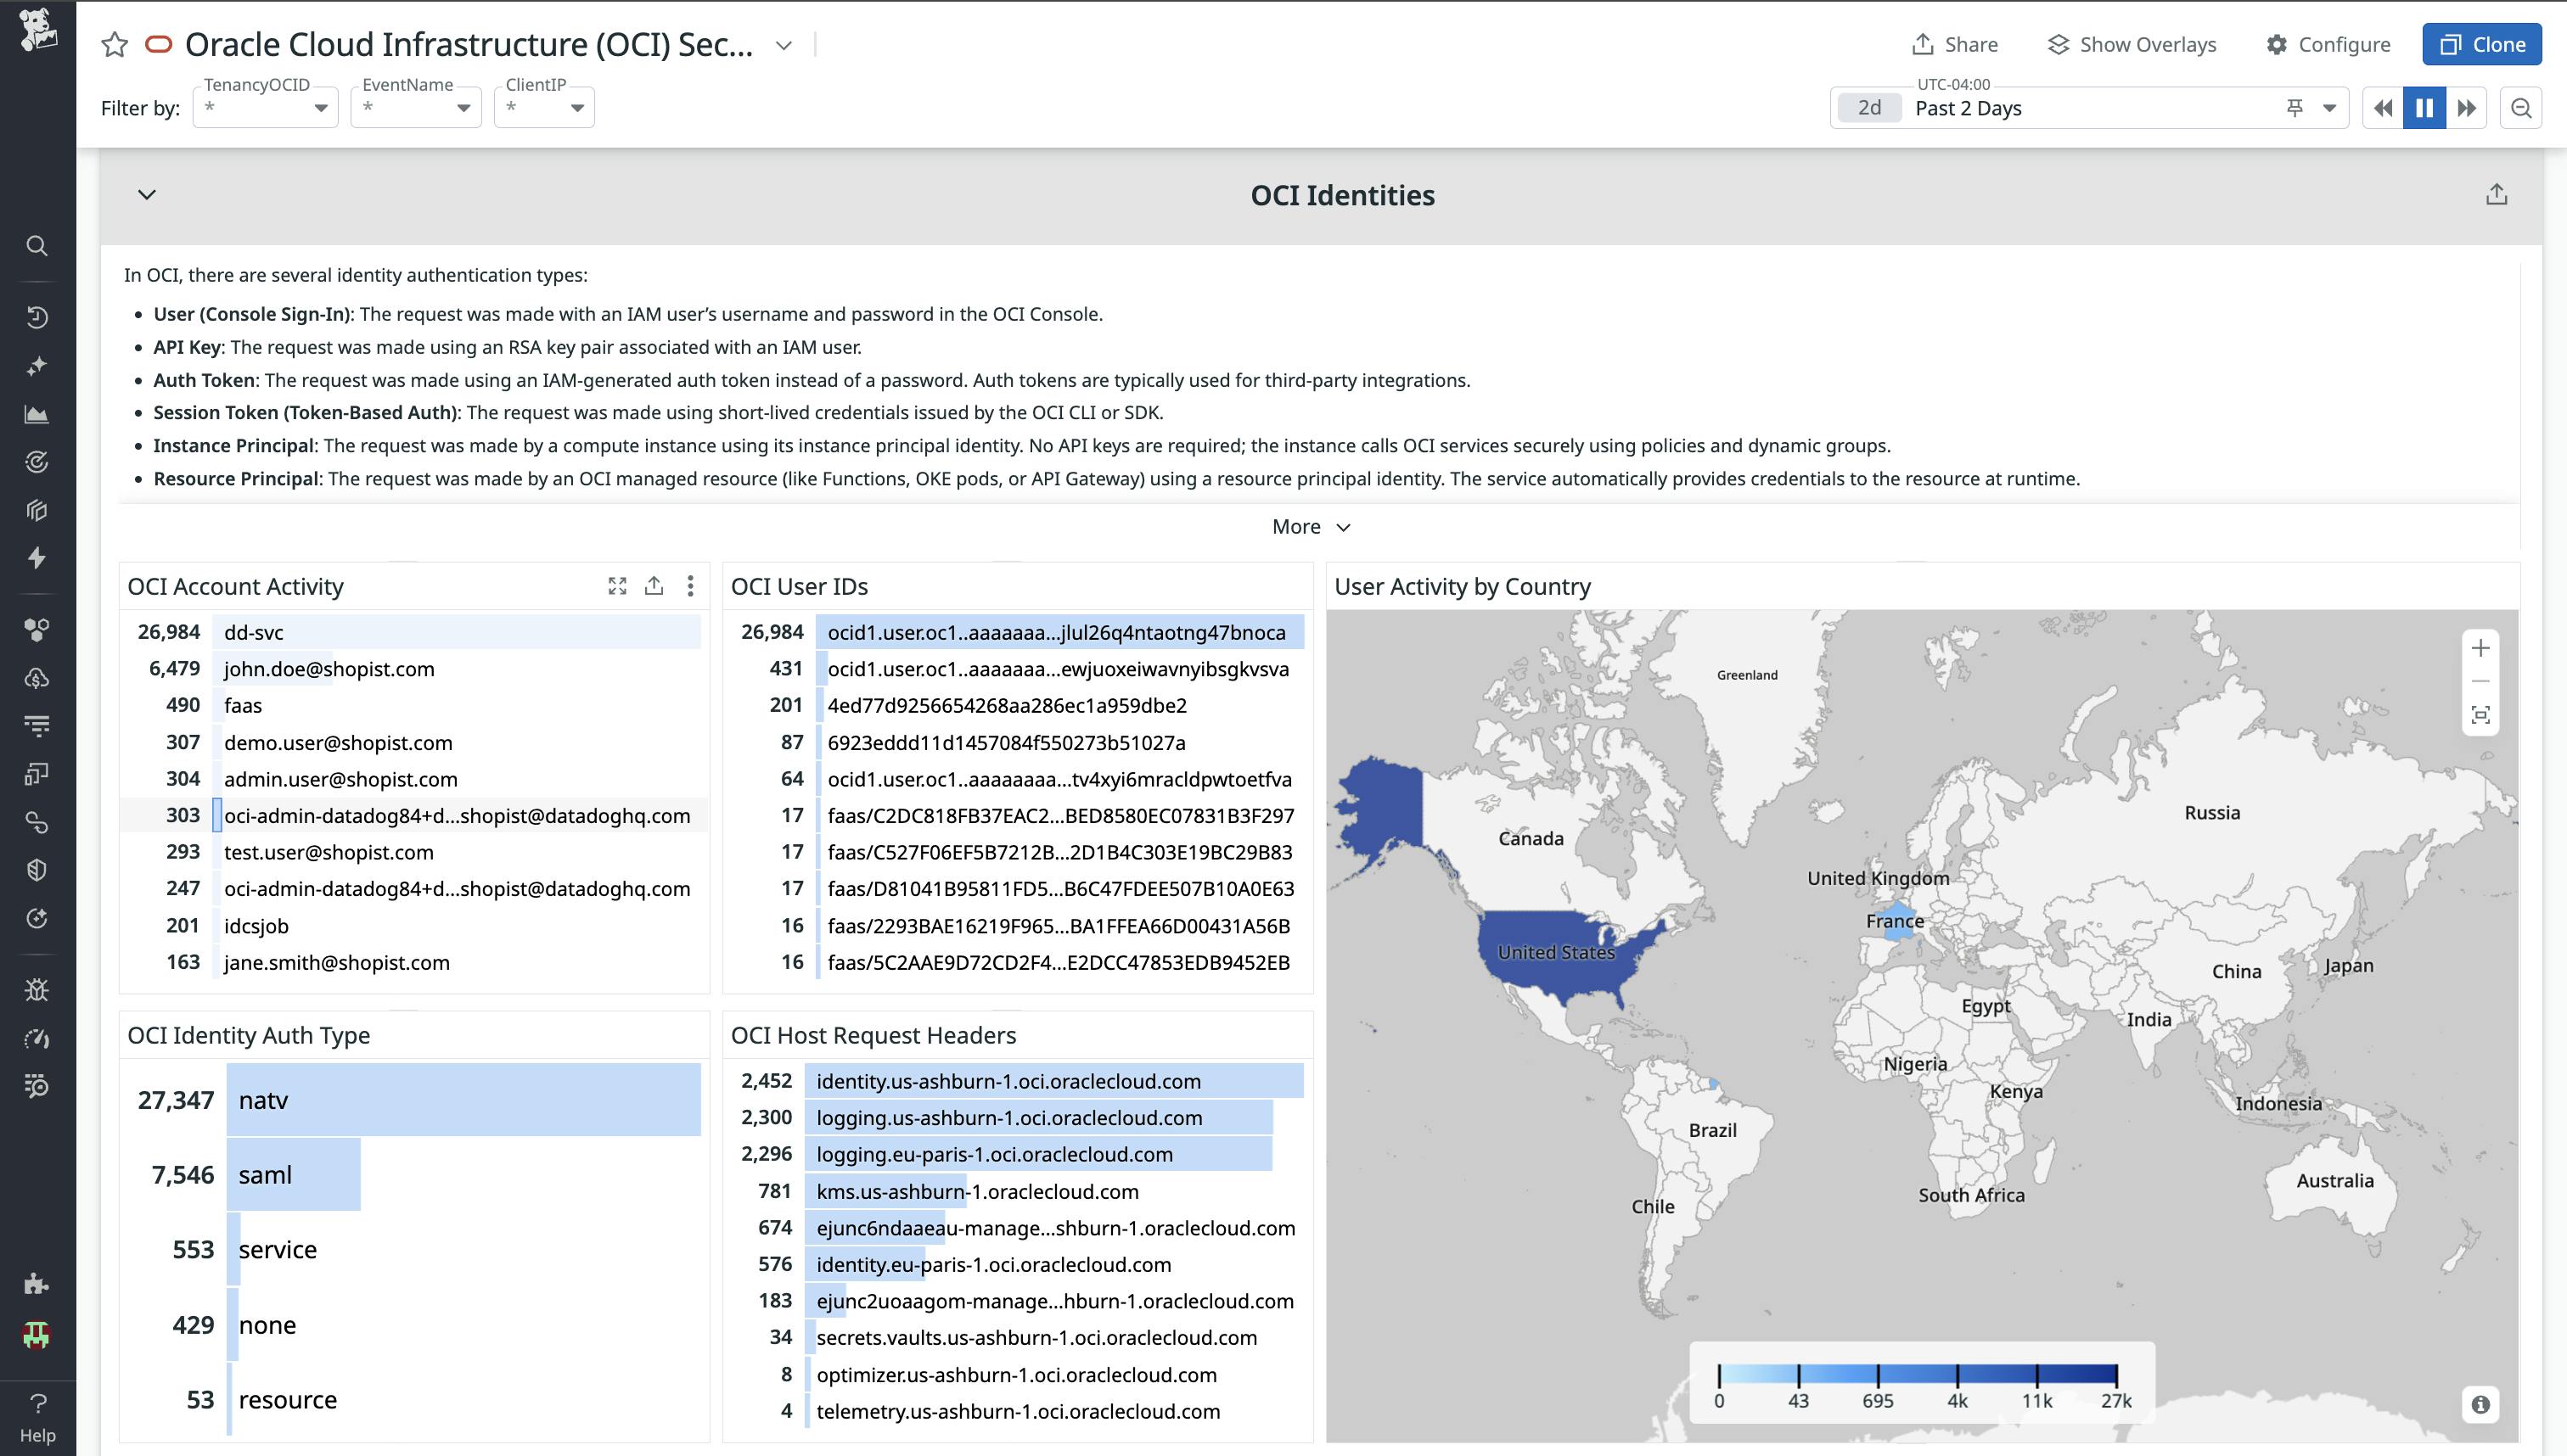Expand the More description text link

click(x=1312, y=526)
